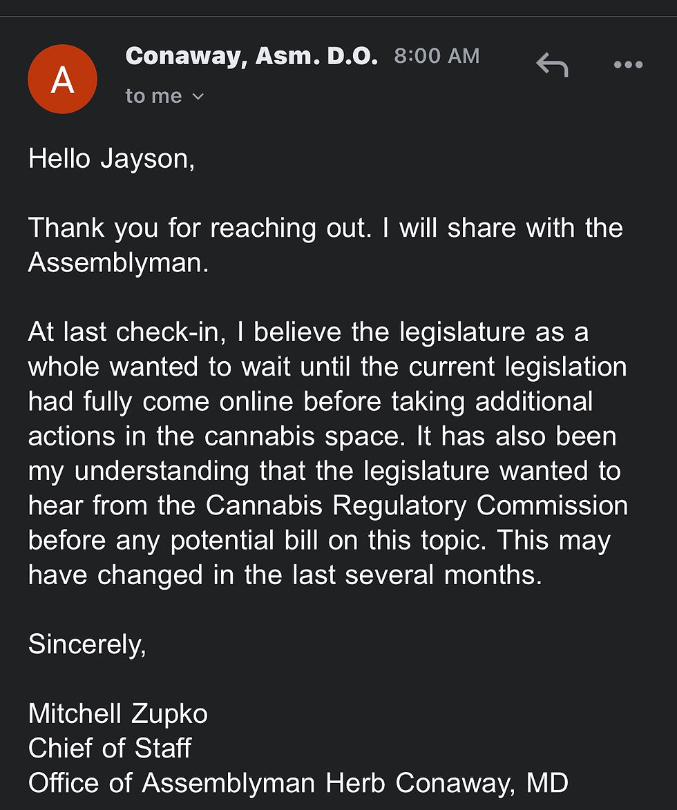Click "Cannabis Regulatory Commission" in the message
This screenshot has width=677, height=810.
coord(417,505)
